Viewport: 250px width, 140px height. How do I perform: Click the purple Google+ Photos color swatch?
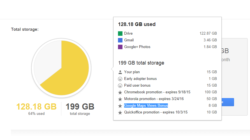120,47
